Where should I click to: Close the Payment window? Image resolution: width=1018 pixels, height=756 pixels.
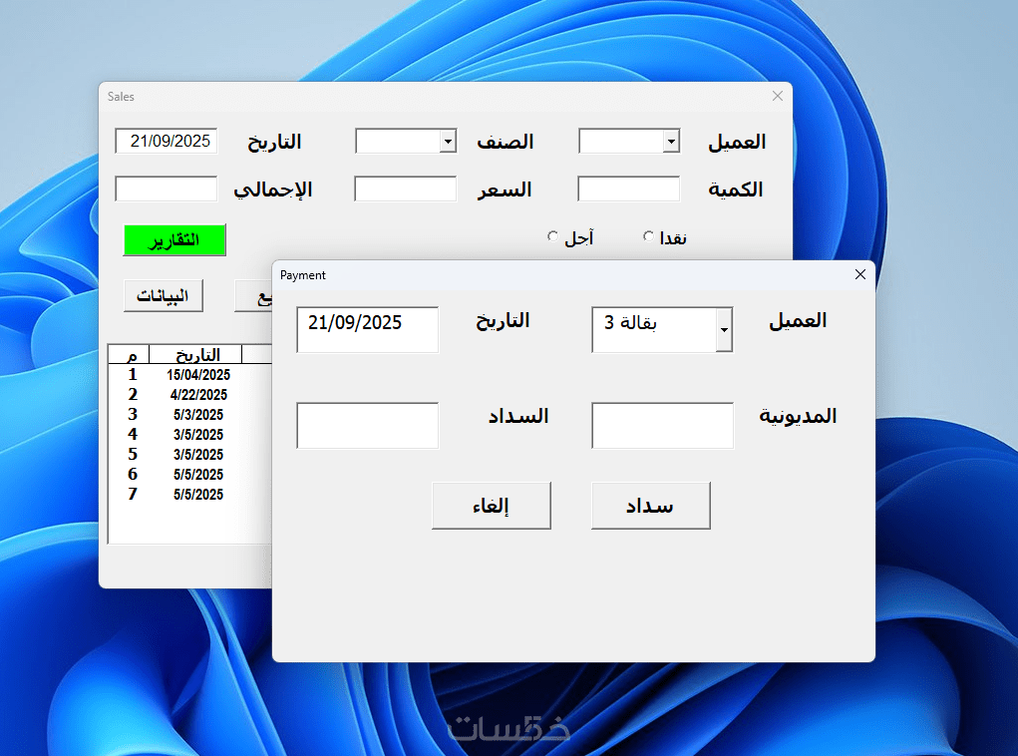(860, 274)
